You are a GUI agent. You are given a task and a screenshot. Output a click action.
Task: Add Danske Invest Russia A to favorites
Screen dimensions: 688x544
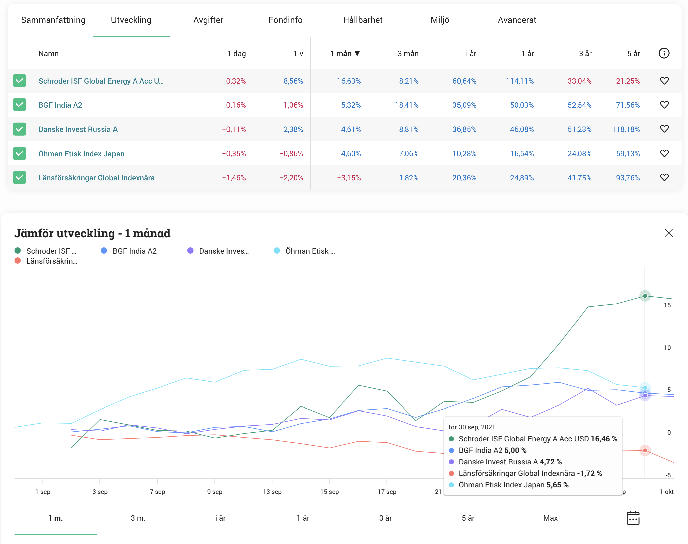[664, 129]
